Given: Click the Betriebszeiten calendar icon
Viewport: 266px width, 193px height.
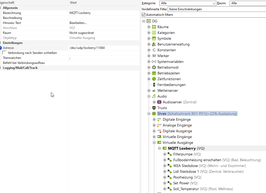Looking at the screenshot, I should pos(154,73).
